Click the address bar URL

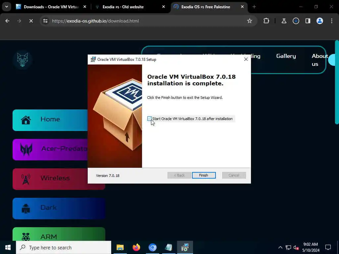point(95,21)
